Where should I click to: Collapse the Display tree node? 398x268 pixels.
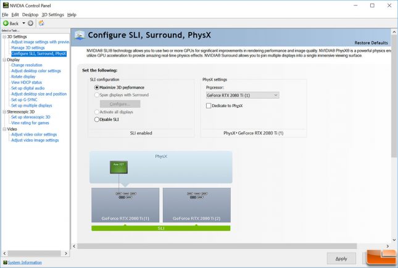click(x=4, y=60)
